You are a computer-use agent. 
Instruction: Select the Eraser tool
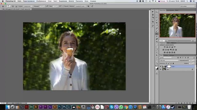[157, 39]
